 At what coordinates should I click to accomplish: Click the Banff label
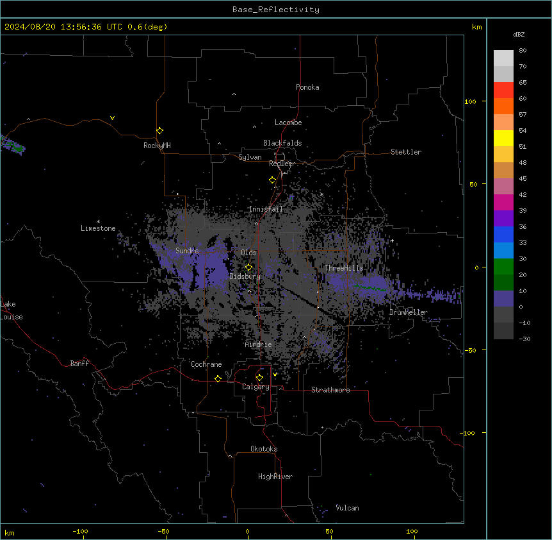[79, 364]
